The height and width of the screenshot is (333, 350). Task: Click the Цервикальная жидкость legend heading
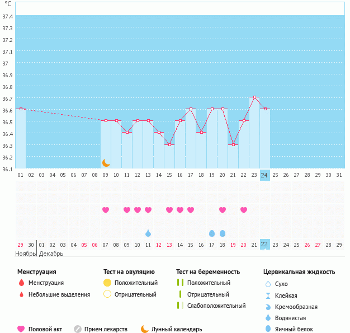299,272
